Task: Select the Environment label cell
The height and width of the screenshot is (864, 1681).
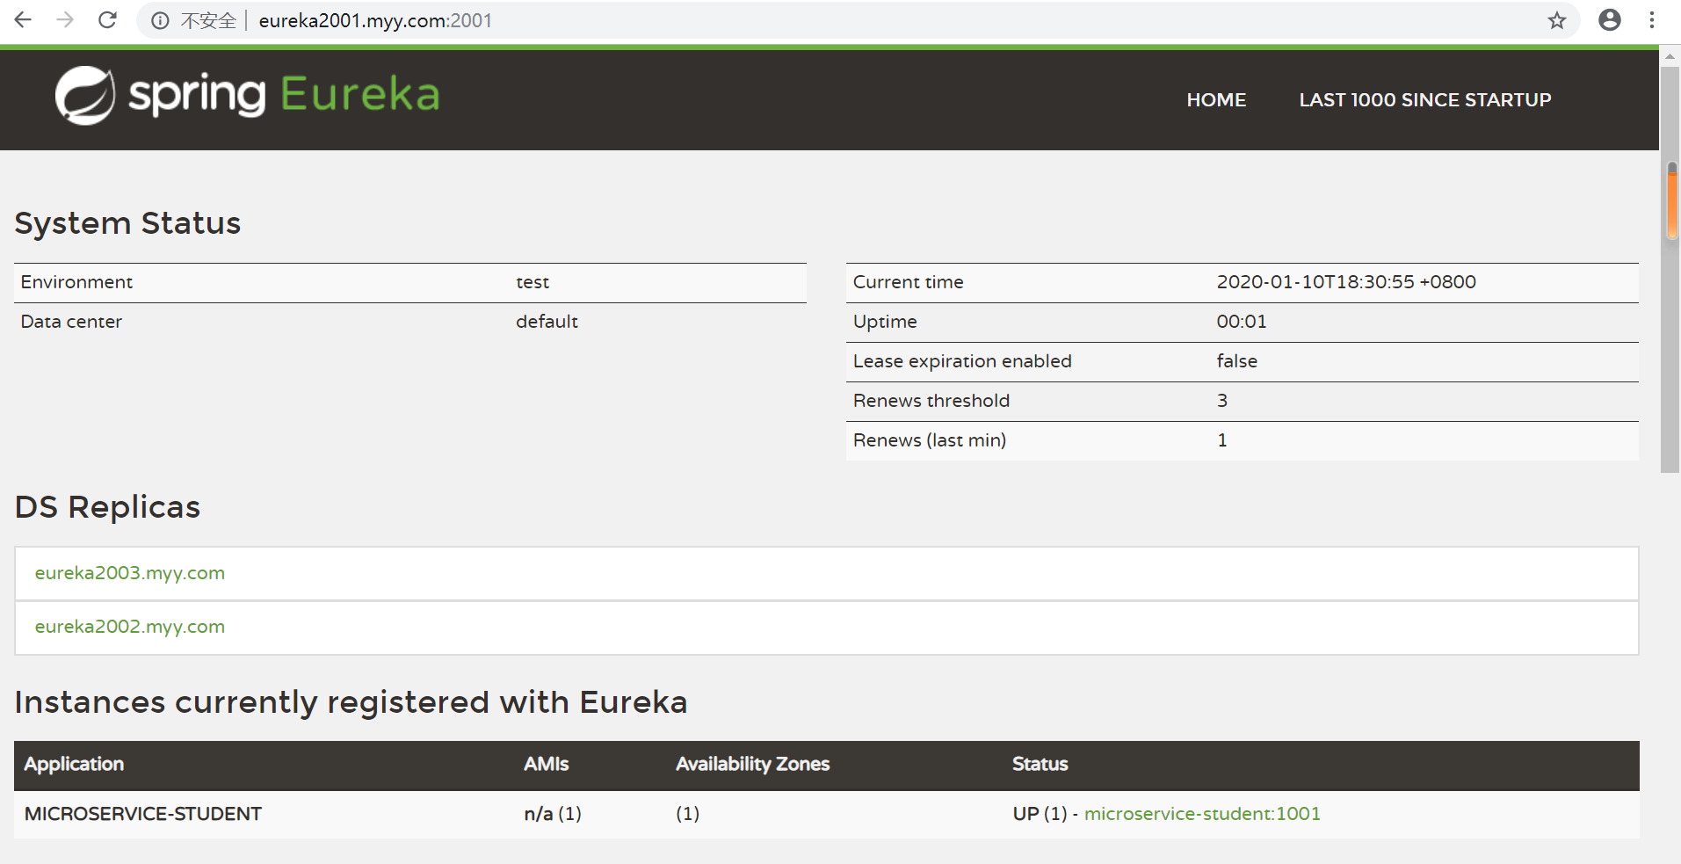Action: (x=76, y=282)
